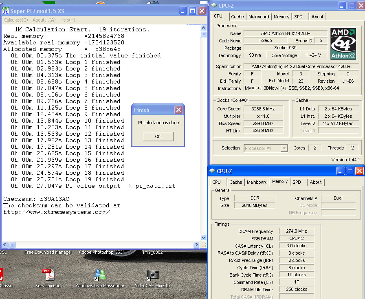Image resolution: width=365 pixels, height=299 pixels.
Task: Click the Channels # value Dual
Action: [338, 198]
